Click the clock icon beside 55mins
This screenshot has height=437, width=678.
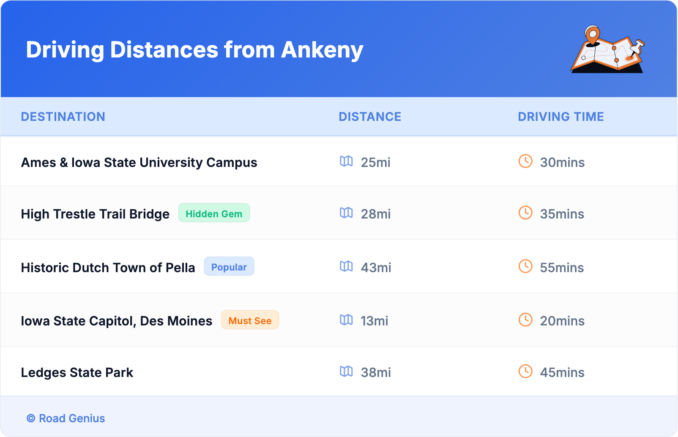[525, 266]
